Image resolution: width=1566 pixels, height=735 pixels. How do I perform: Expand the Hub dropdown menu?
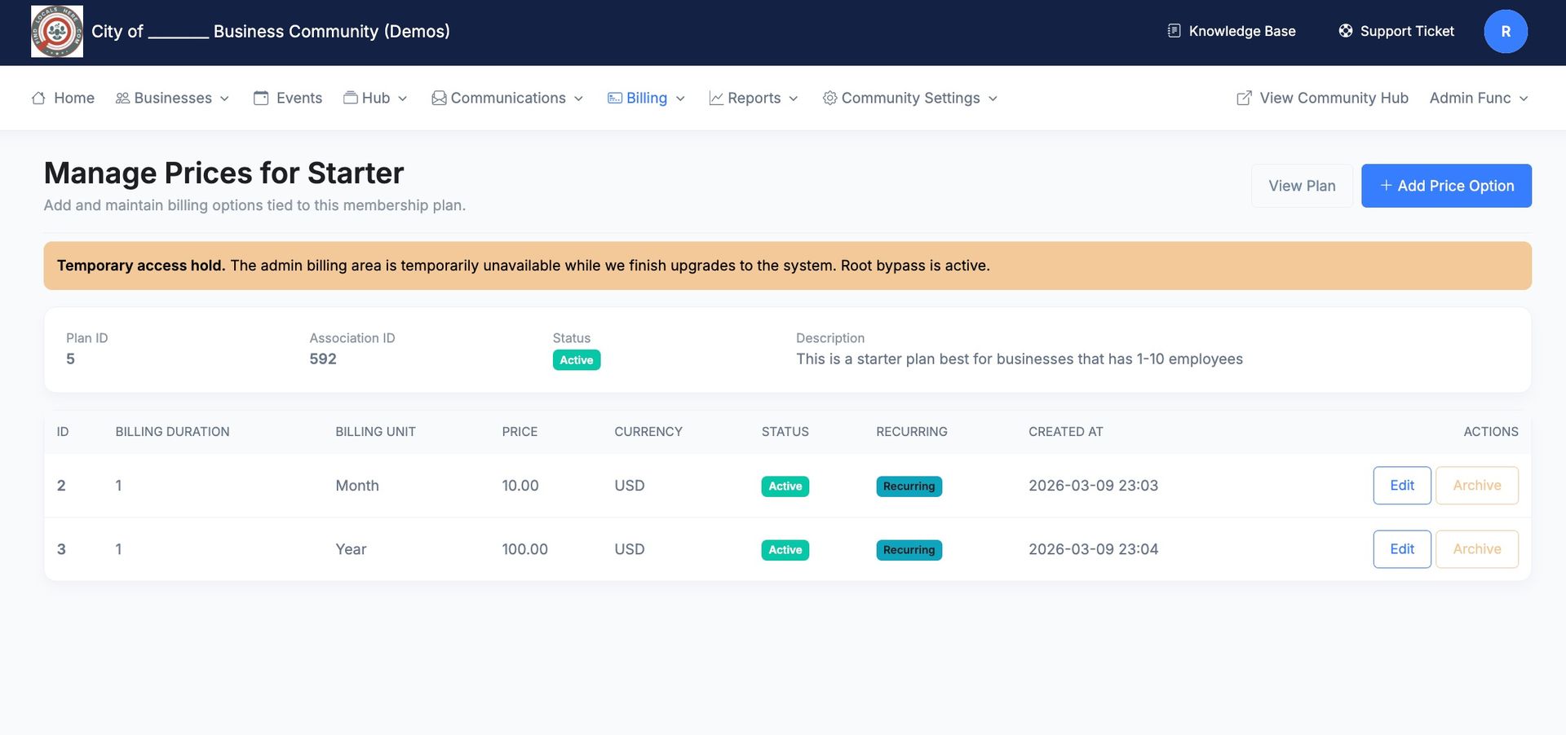click(374, 98)
